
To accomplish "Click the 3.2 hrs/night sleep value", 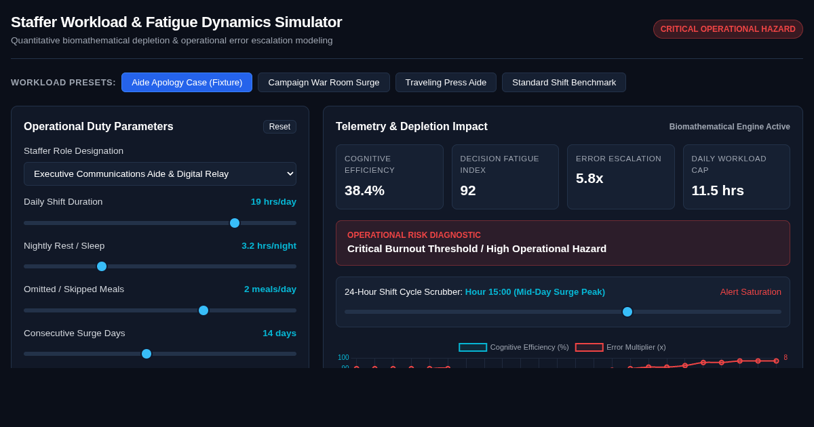I will [269, 246].
